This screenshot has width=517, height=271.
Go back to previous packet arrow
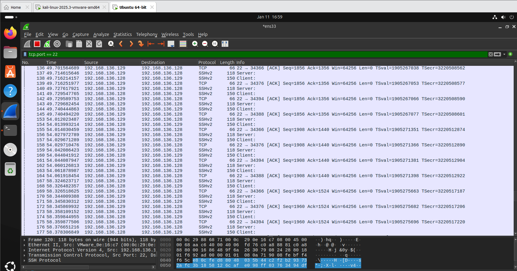coord(121,44)
